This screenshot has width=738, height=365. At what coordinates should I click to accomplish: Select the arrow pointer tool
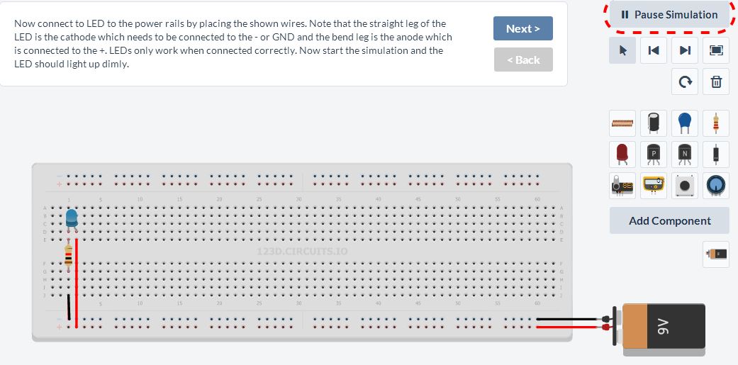click(622, 50)
